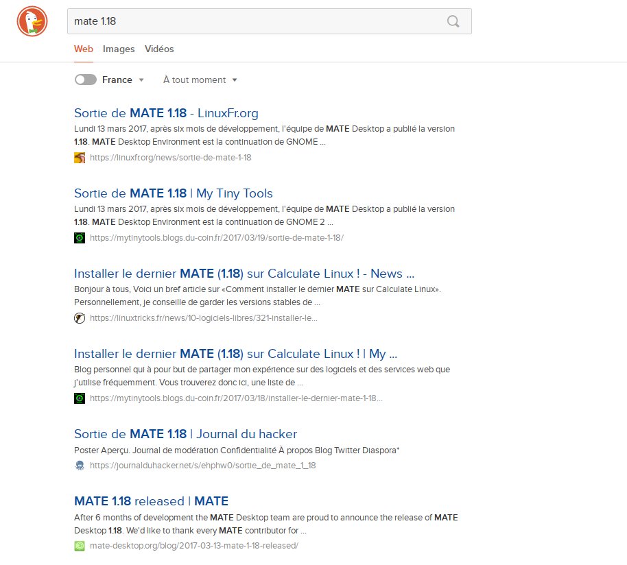The width and height of the screenshot is (627, 565).
Task: Click the My Tiny Tools snippet ending 'GNOME 2 ...'
Action: pyautogui.click(x=264, y=215)
